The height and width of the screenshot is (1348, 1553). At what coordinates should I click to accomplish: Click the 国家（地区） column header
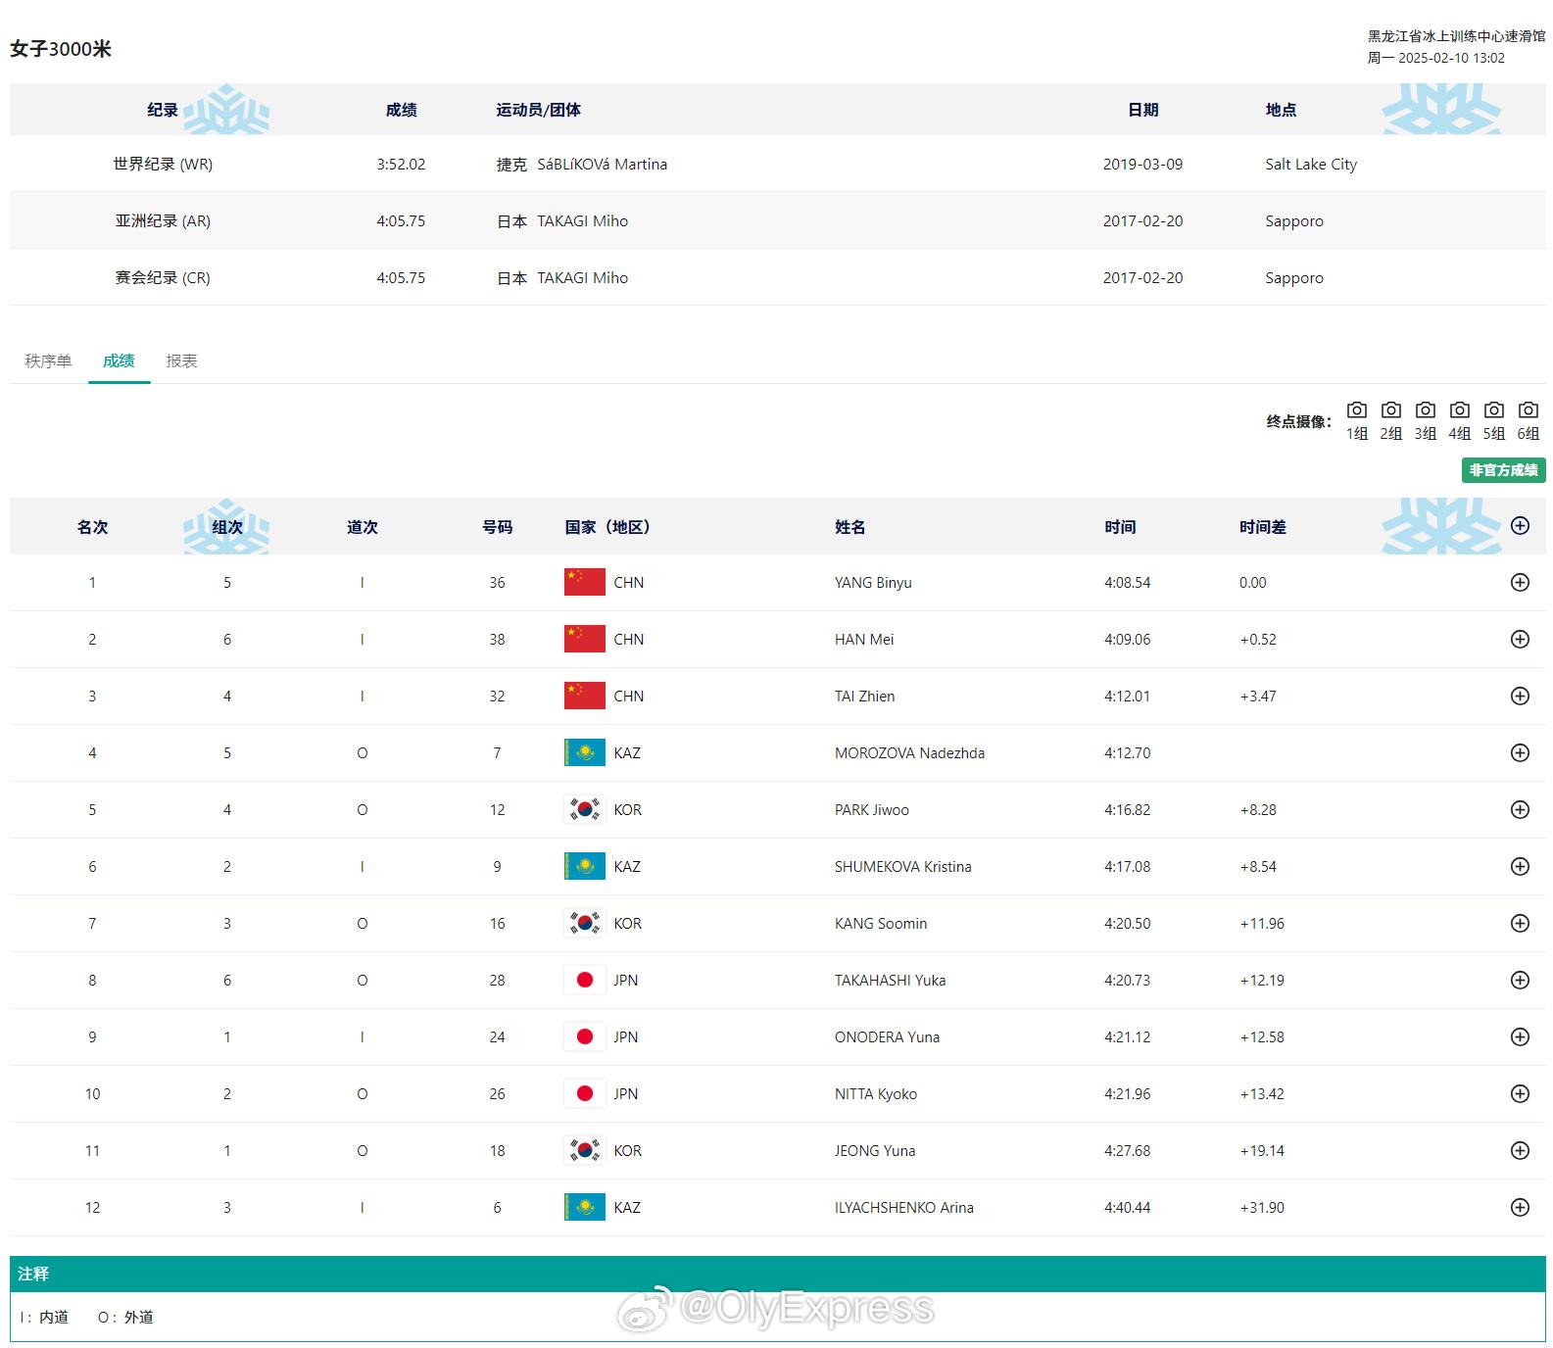(x=607, y=527)
